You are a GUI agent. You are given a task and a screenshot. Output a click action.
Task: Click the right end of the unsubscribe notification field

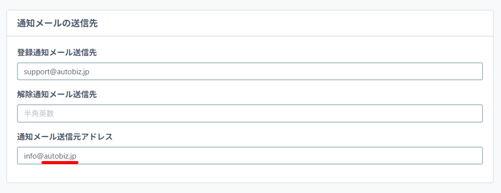tap(448, 114)
